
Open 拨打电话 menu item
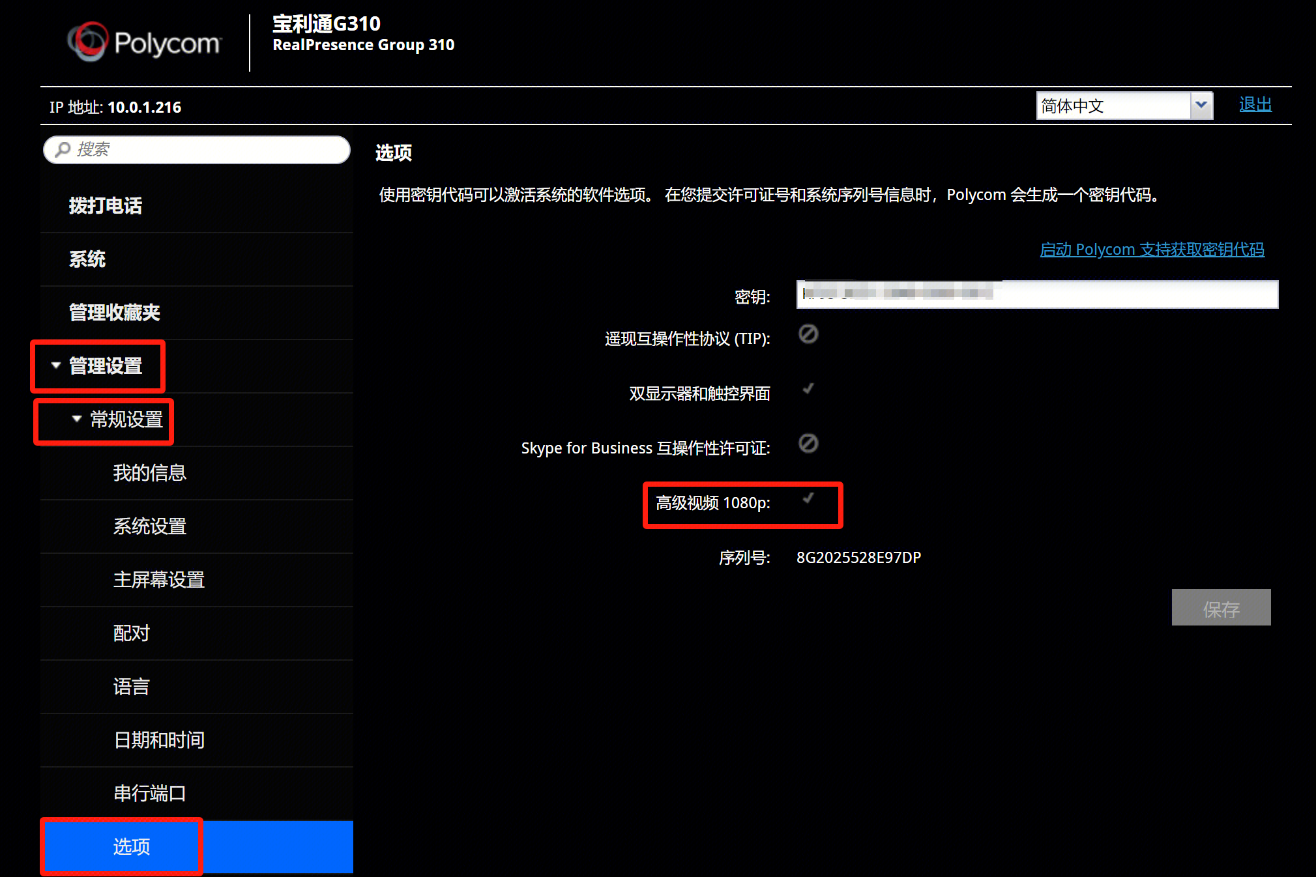tap(197, 206)
